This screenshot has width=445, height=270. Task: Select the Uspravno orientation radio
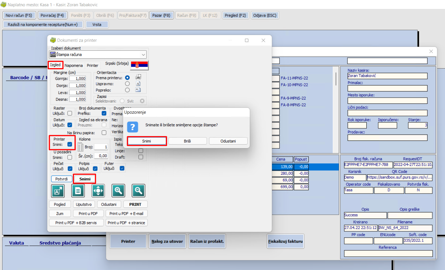[127, 84]
